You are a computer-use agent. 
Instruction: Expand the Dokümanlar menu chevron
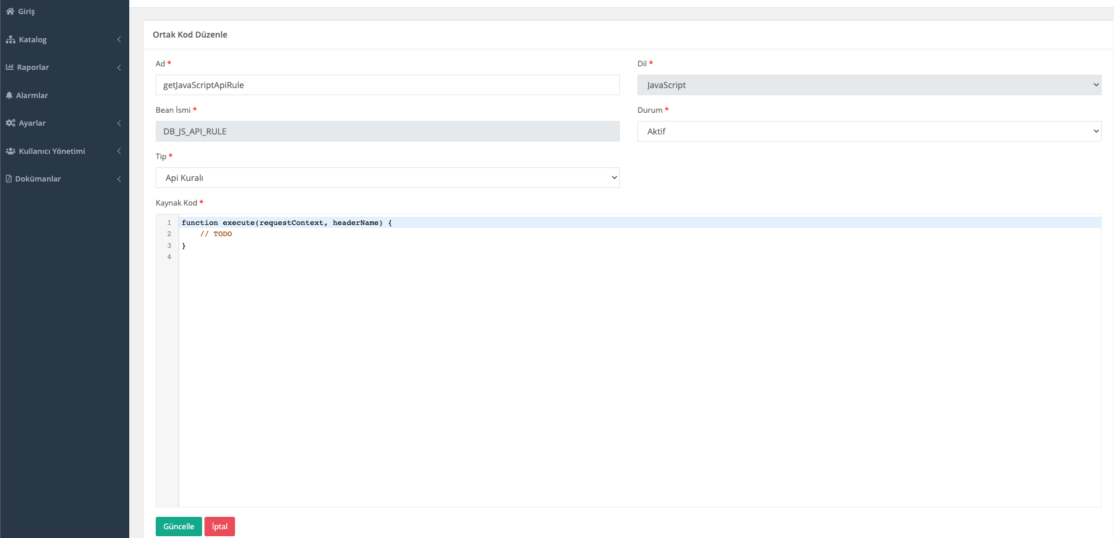tap(119, 179)
